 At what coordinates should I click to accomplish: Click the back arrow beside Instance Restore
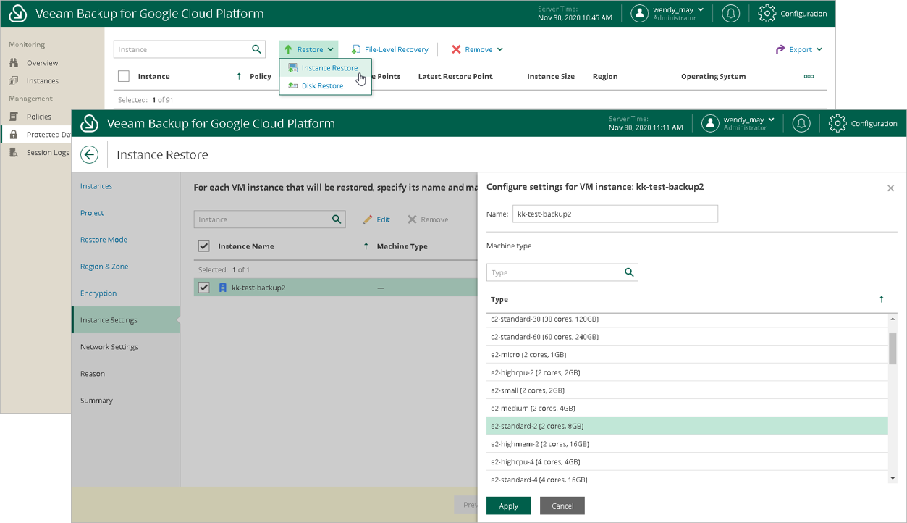pos(89,154)
